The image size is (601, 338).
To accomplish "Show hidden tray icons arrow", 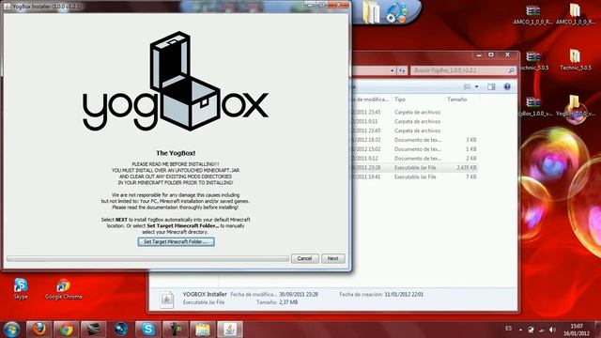I will tap(520, 330).
